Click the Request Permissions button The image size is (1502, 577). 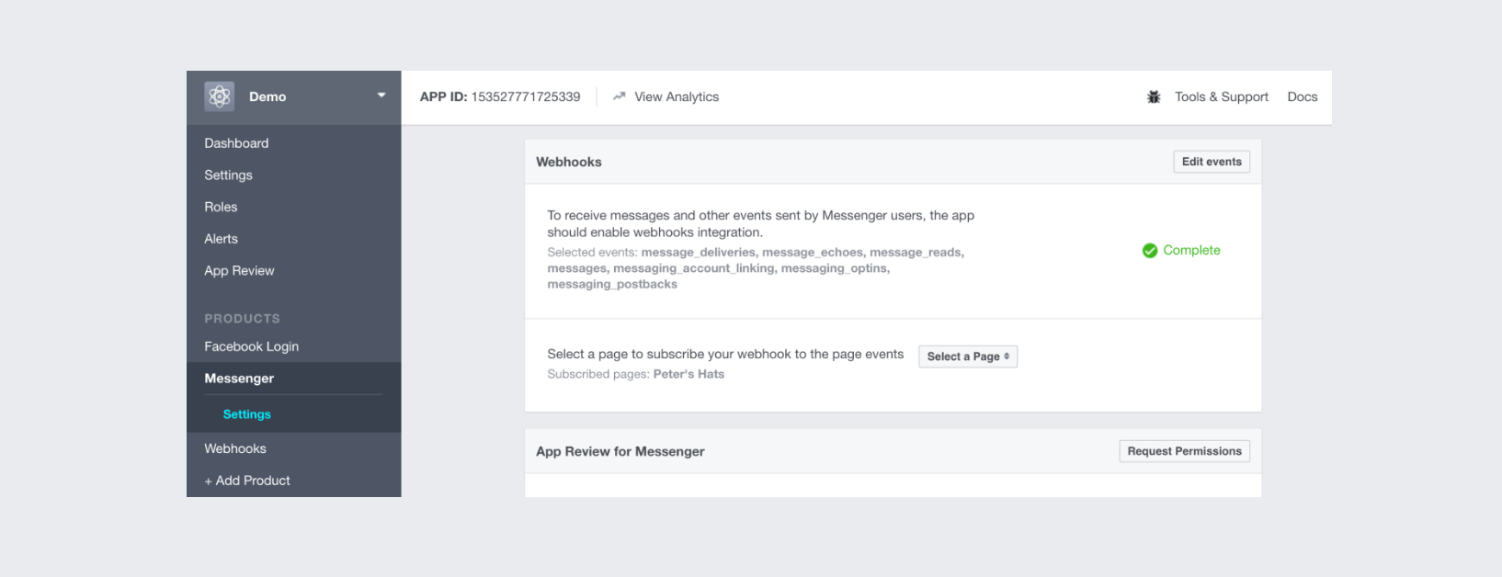(1184, 451)
